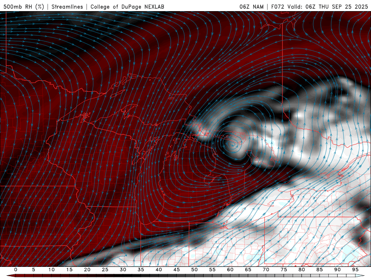
Task: Click 'Valid: 06Z THU SEP 25 2025' text
Action: [328, 6]
